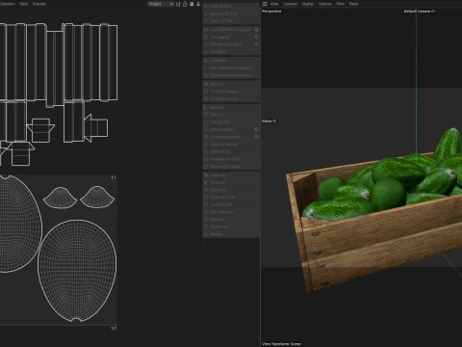Click the ruler icon beside Project dropdown

[178, 4]
